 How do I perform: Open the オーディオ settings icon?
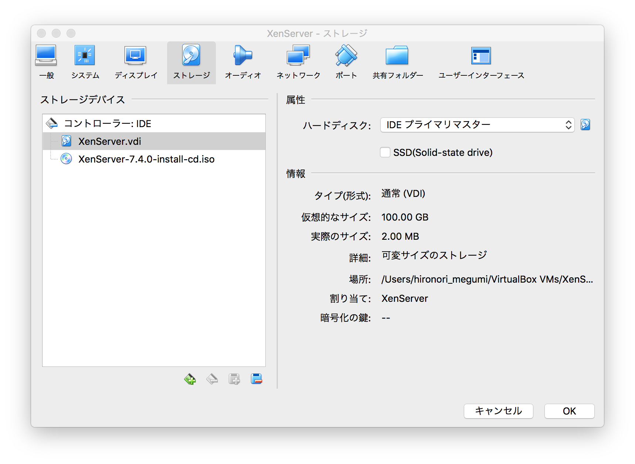pyautogui.click(x=243, y=62)
